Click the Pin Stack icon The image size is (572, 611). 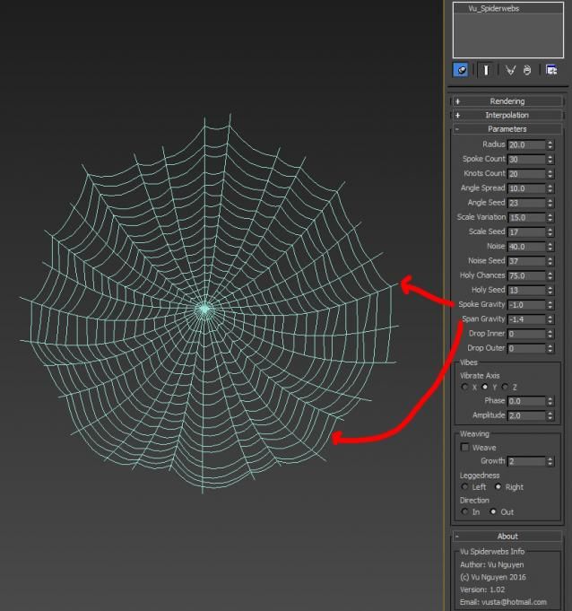tap(461, 70)
